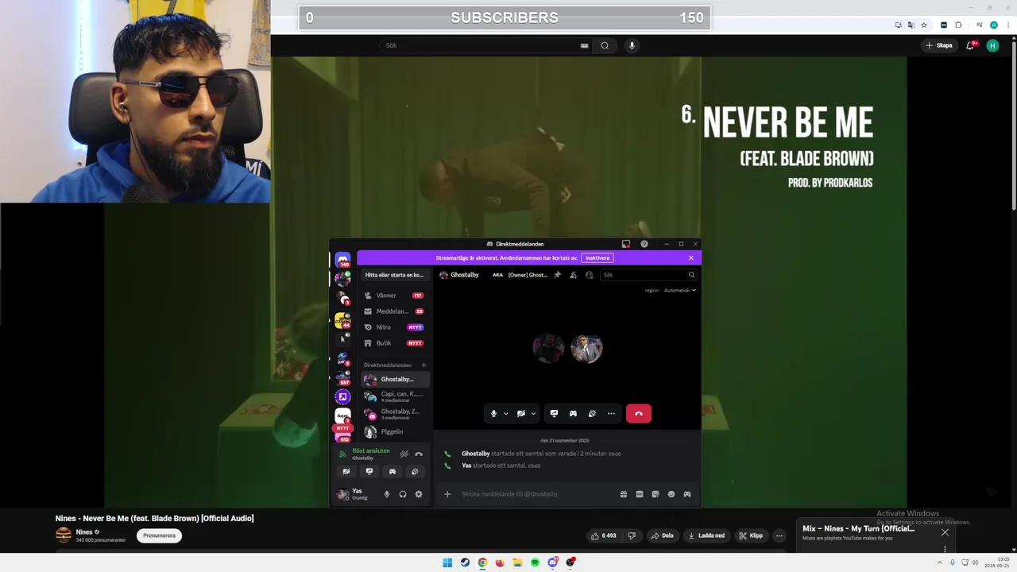
Task: Toggle noise suppression in voice connected panel
Action: click(404, 454)
